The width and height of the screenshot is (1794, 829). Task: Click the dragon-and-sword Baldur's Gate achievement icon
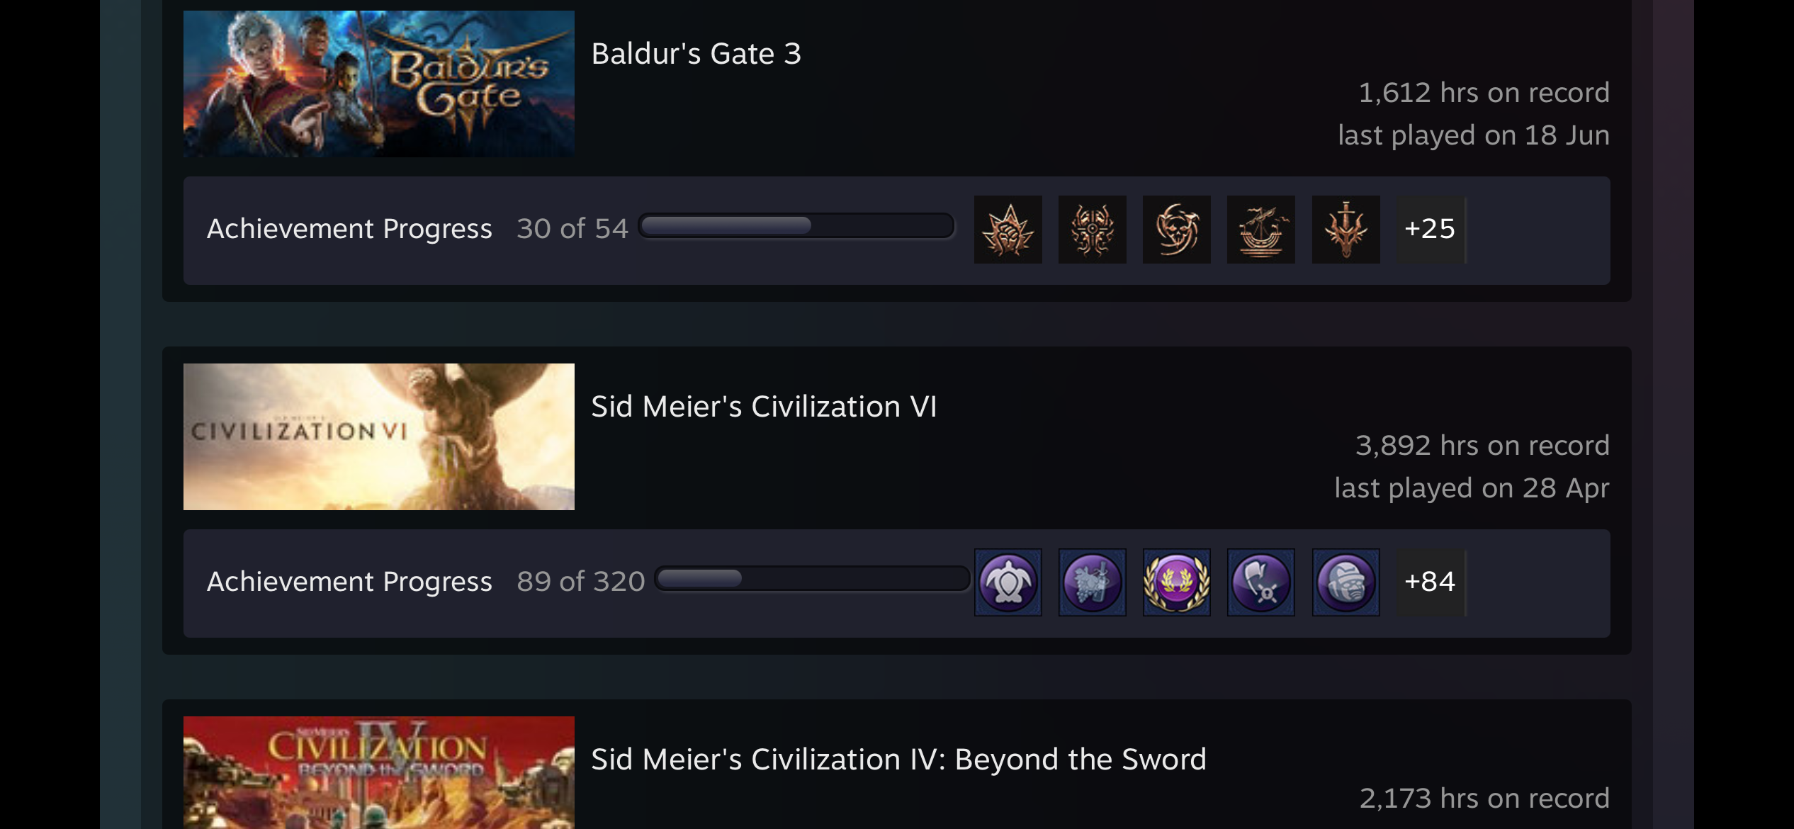pos(1345,230)
